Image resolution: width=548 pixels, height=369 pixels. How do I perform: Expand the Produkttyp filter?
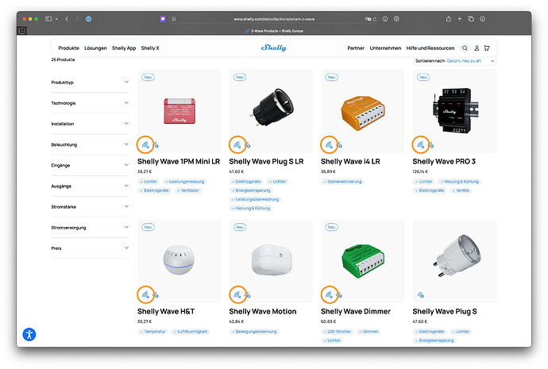pos(89,82)
